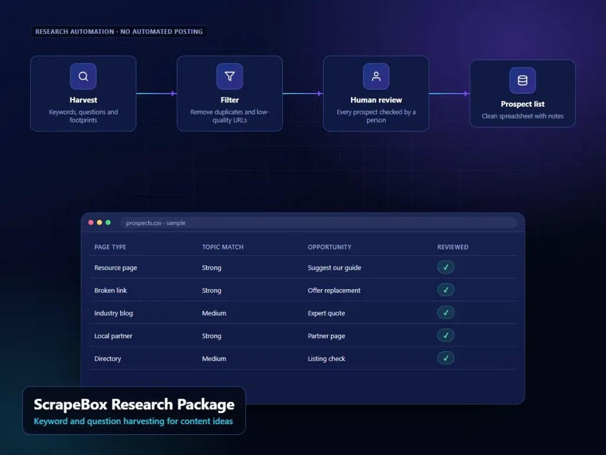Toggle the Reviewed check for Resource page
The width and height of the screenshot is (606, 455).
(446, 267)
